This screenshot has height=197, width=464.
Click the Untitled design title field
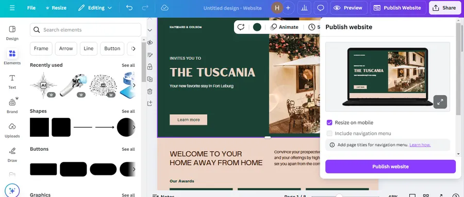[233, 8]
